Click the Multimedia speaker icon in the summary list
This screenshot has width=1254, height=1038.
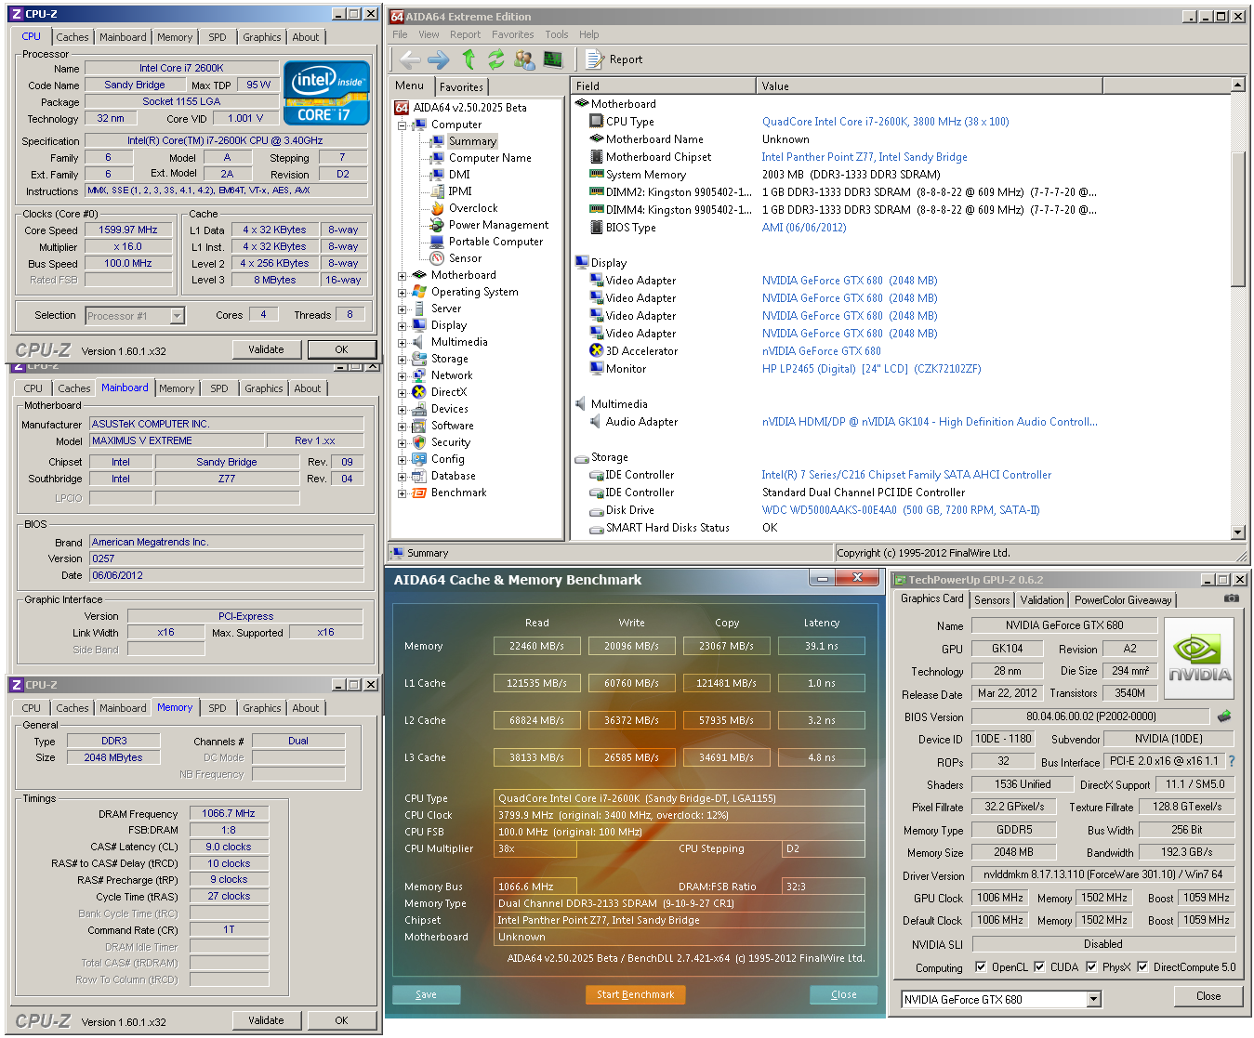581,404
